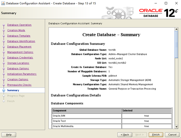Click the scrollbar down arrow
The image size is (181, 138).
[176, 127]
